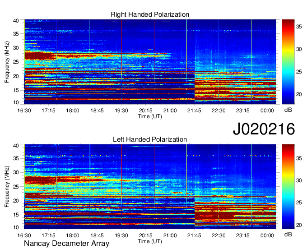
Task: Click the "Right Handed Polarization" plot title
Action: [x=150, y=14]
